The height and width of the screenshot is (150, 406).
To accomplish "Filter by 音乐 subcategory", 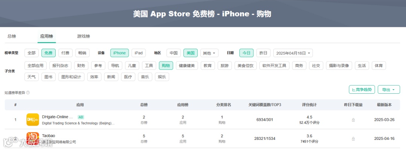I will click(x=145, y=77).
